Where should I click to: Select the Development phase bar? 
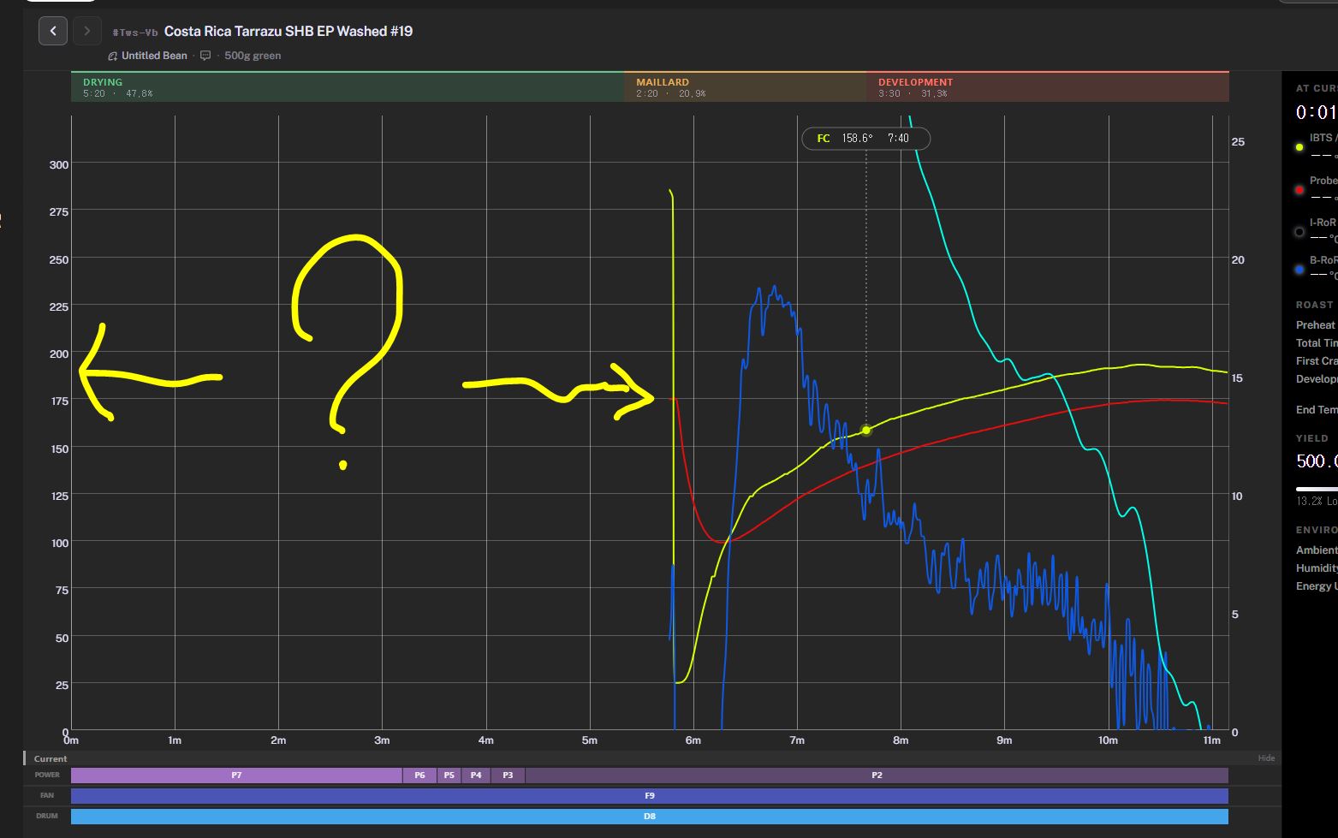1047,87
